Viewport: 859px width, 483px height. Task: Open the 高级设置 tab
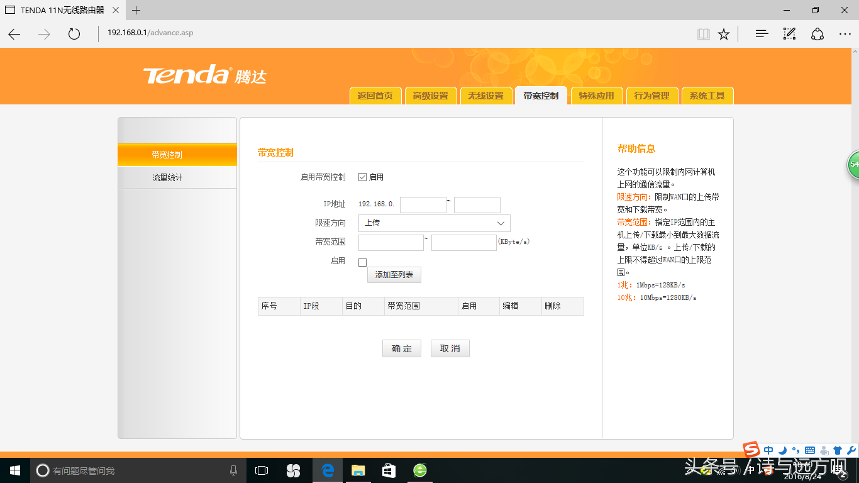[430, 96]
